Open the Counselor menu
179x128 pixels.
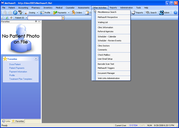[70, 8]
